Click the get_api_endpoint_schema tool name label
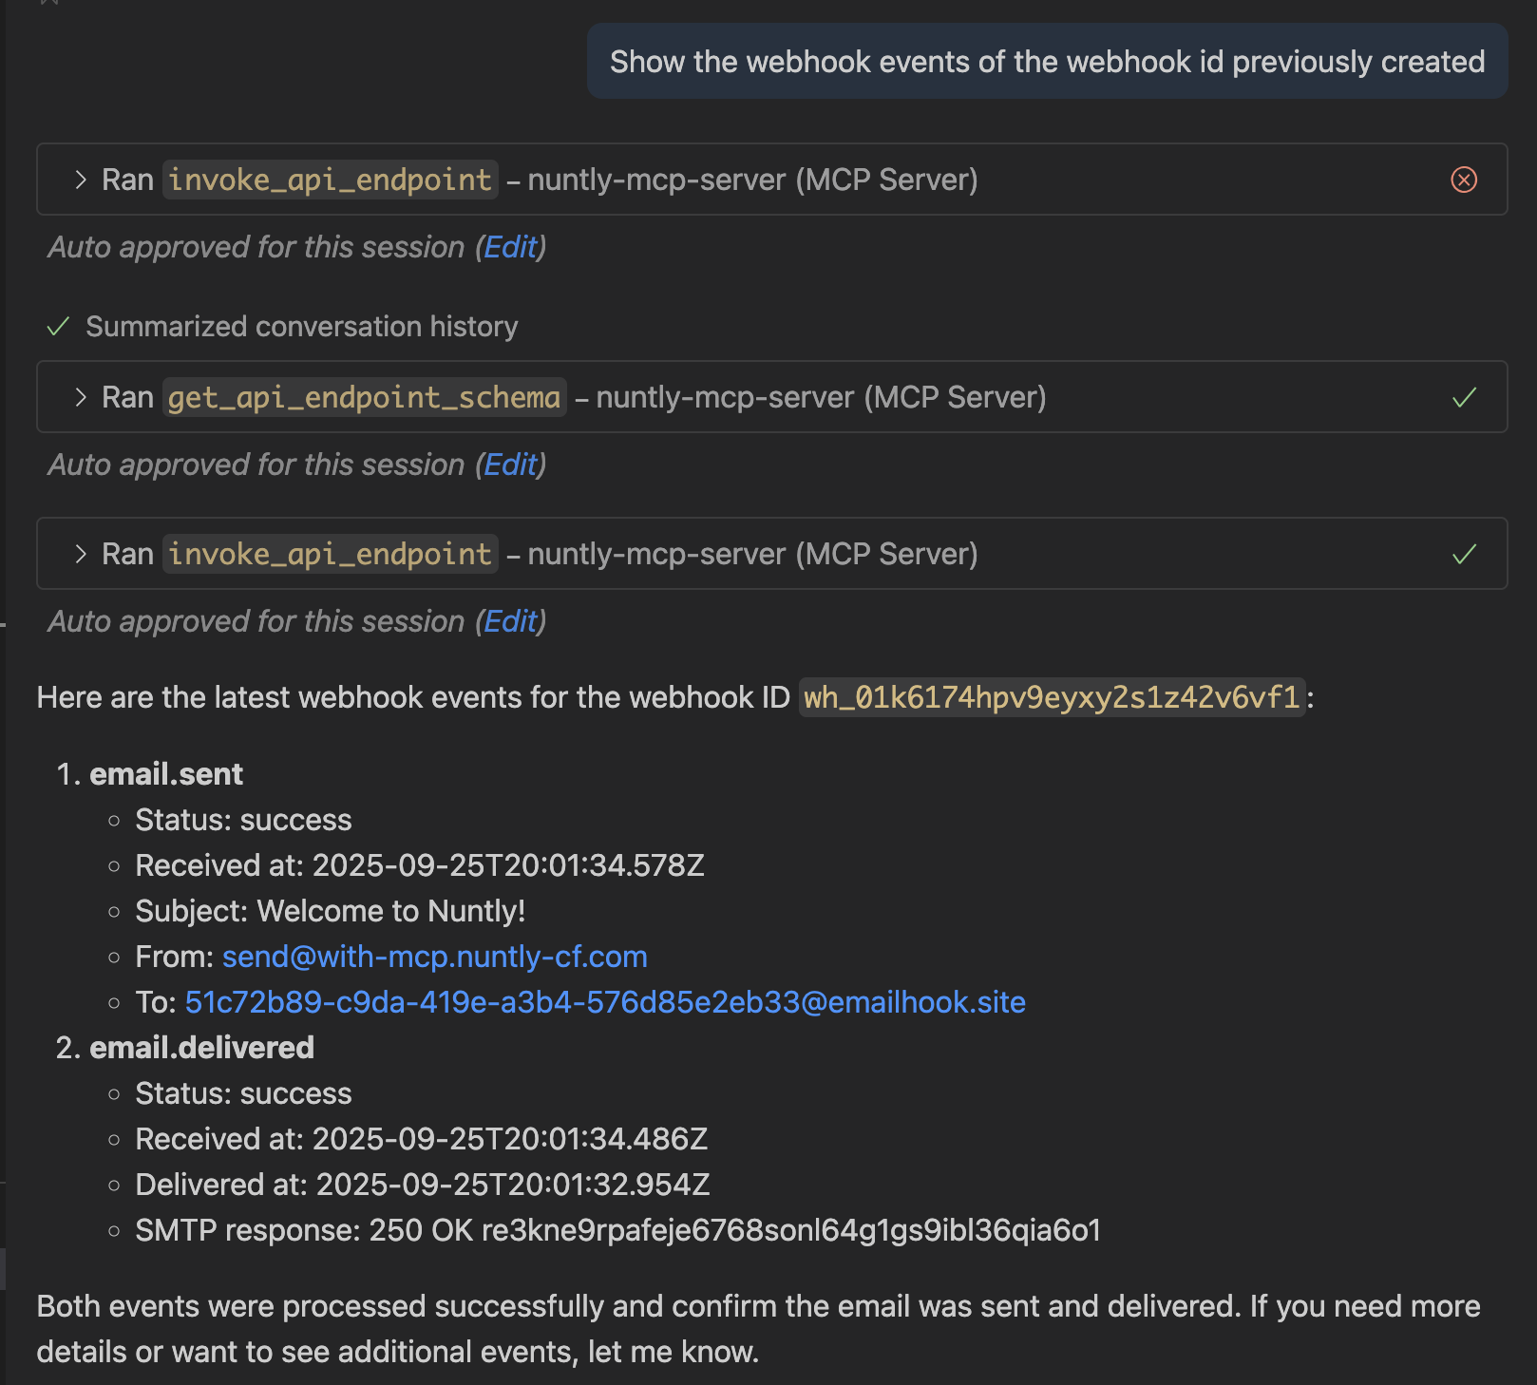This screenshot has height=1385, width=1537. (x=364, y=397)
